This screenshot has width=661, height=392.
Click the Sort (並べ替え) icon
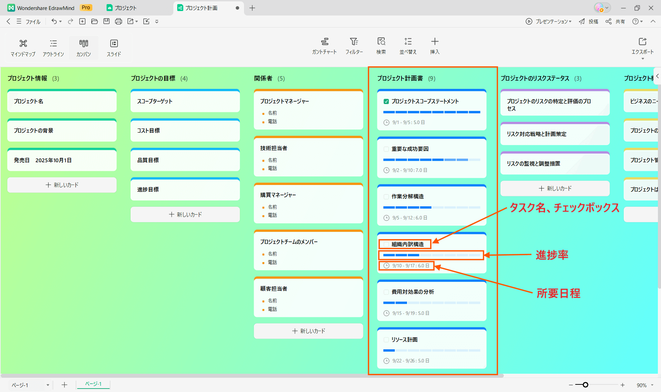click(x=408, y=42)
